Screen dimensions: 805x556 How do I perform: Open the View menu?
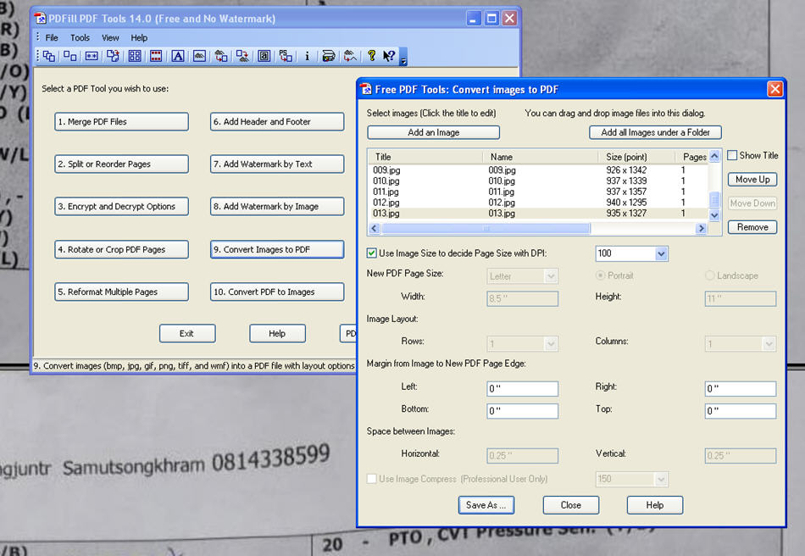pos(110,37)
